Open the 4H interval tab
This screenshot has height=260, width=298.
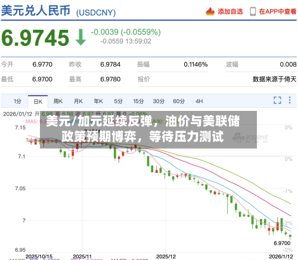tap(199, 101)
